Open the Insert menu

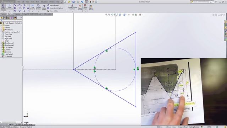[32, 2]
